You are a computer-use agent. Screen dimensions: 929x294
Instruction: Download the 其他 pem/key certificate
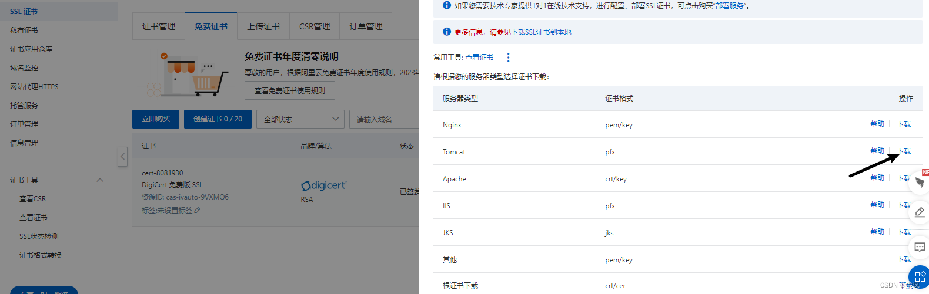pyautogui.click(x=904, y=259)
